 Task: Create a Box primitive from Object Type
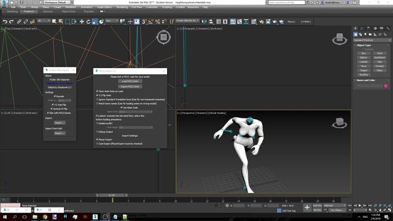(x=364, y=53)
